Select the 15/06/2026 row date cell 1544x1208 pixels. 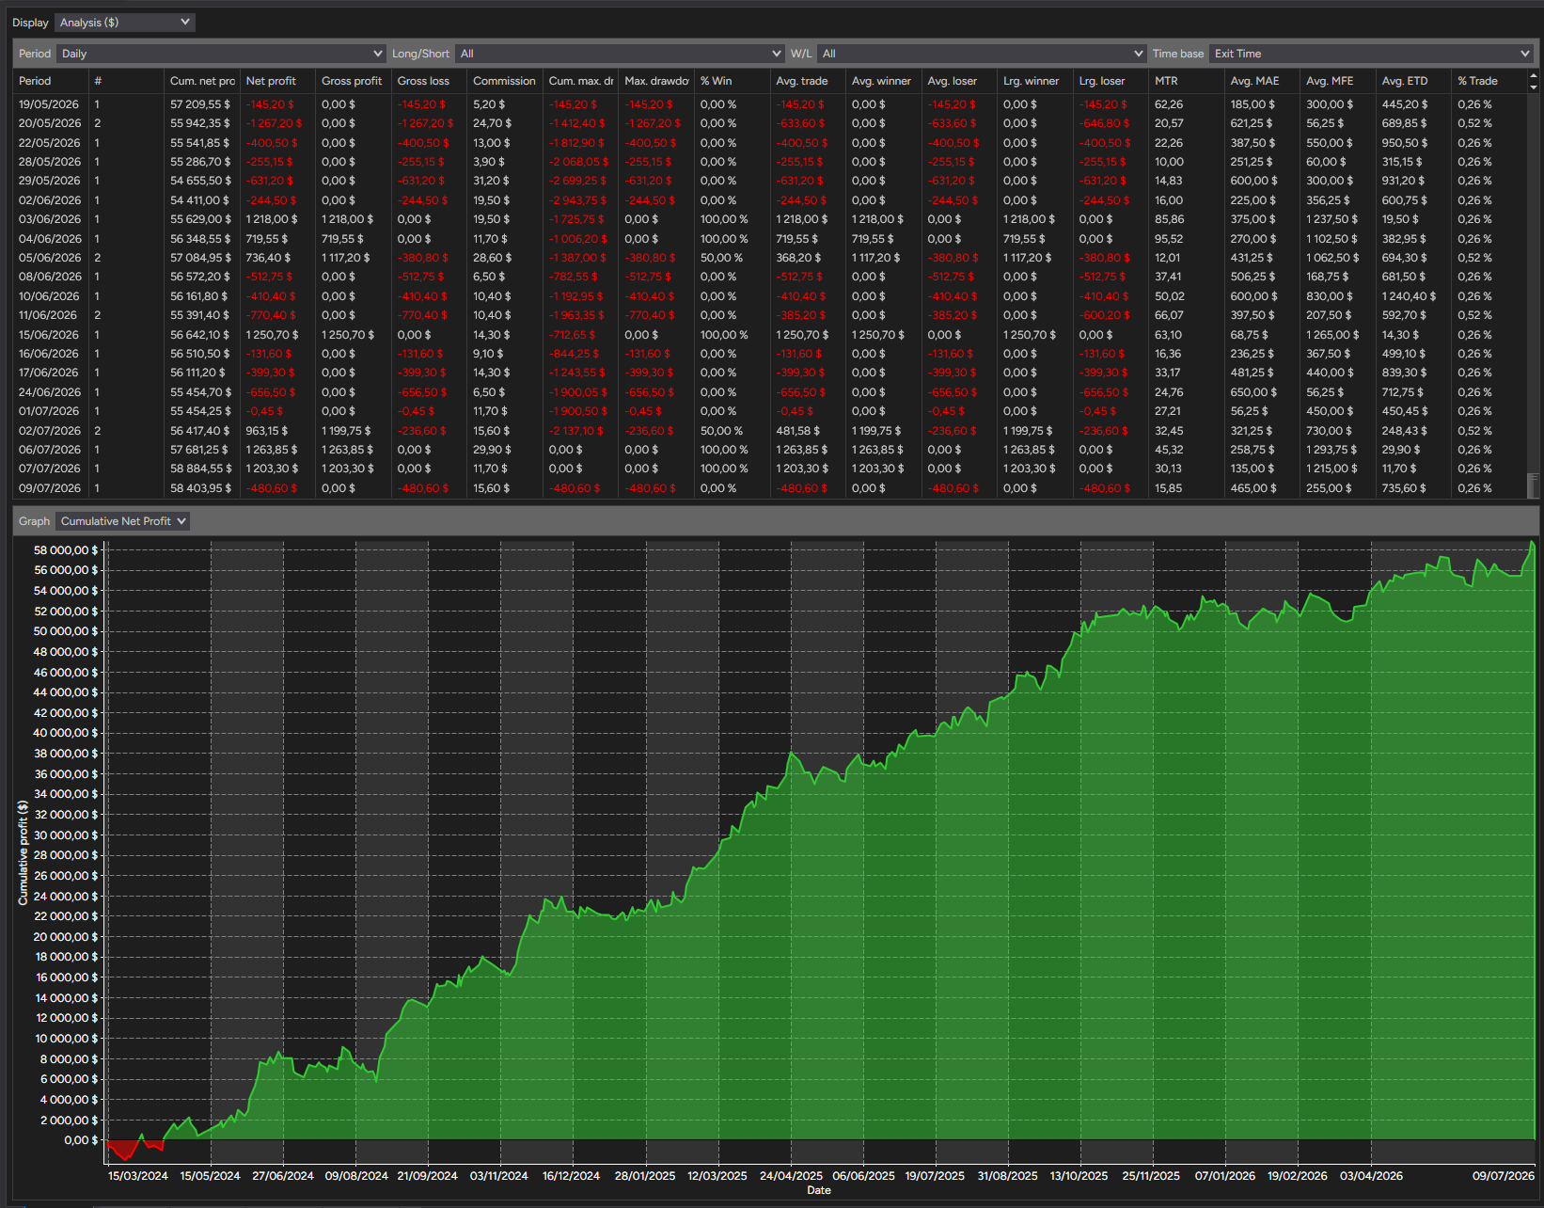[49, 335]
